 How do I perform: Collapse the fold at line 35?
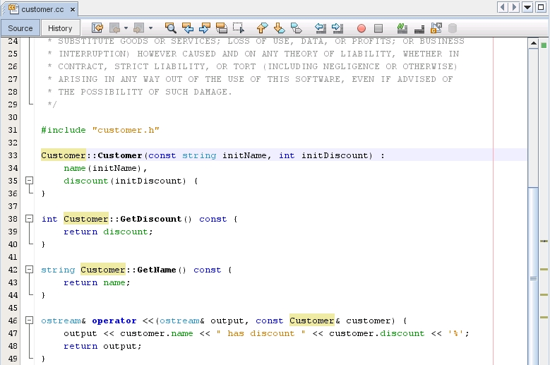[30, 181]
